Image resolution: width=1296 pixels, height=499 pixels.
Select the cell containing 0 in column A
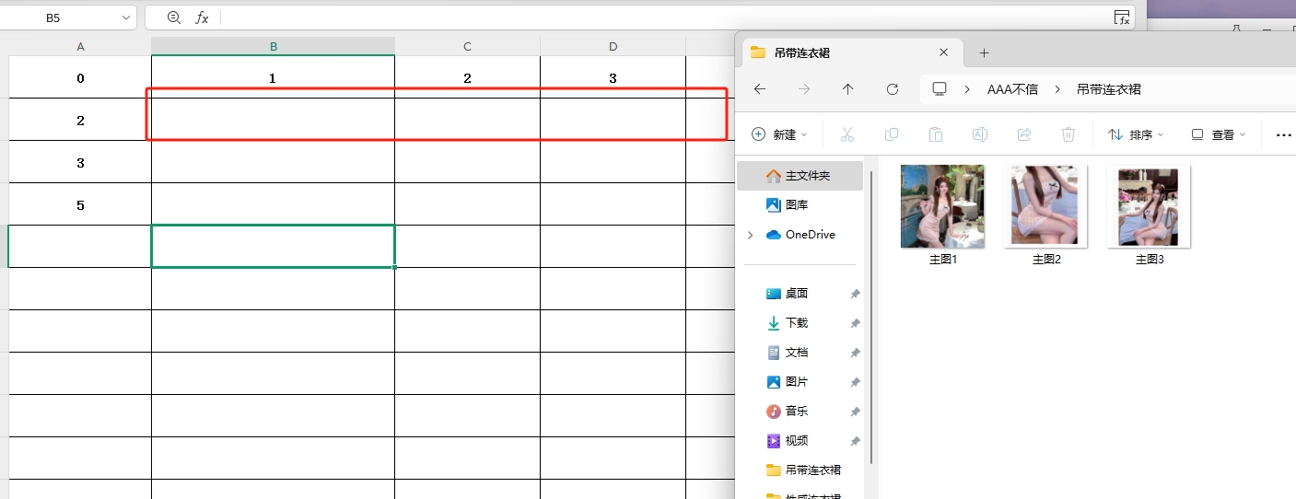pyautogui.click(x=80, y=77)
